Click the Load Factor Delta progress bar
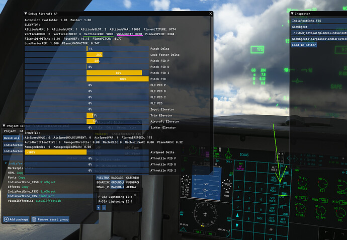 (x=86, y=55)
